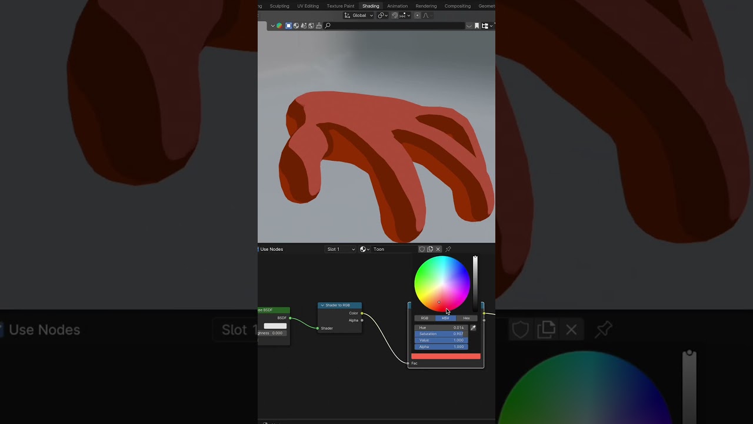The width and height of the screenshot is (753, 424).
Task: Toggle the snapping magnet icon
Action: pyautogui.click(x=395, y=15)
